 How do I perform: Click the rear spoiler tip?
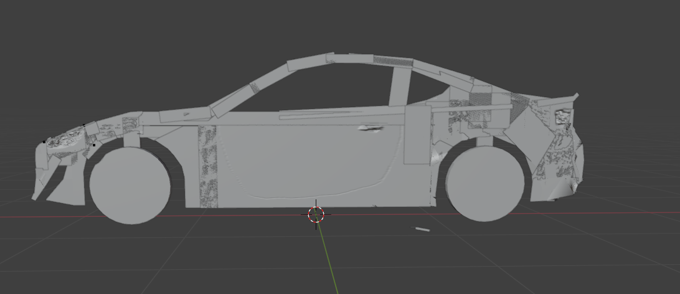[x=575, y=97]
